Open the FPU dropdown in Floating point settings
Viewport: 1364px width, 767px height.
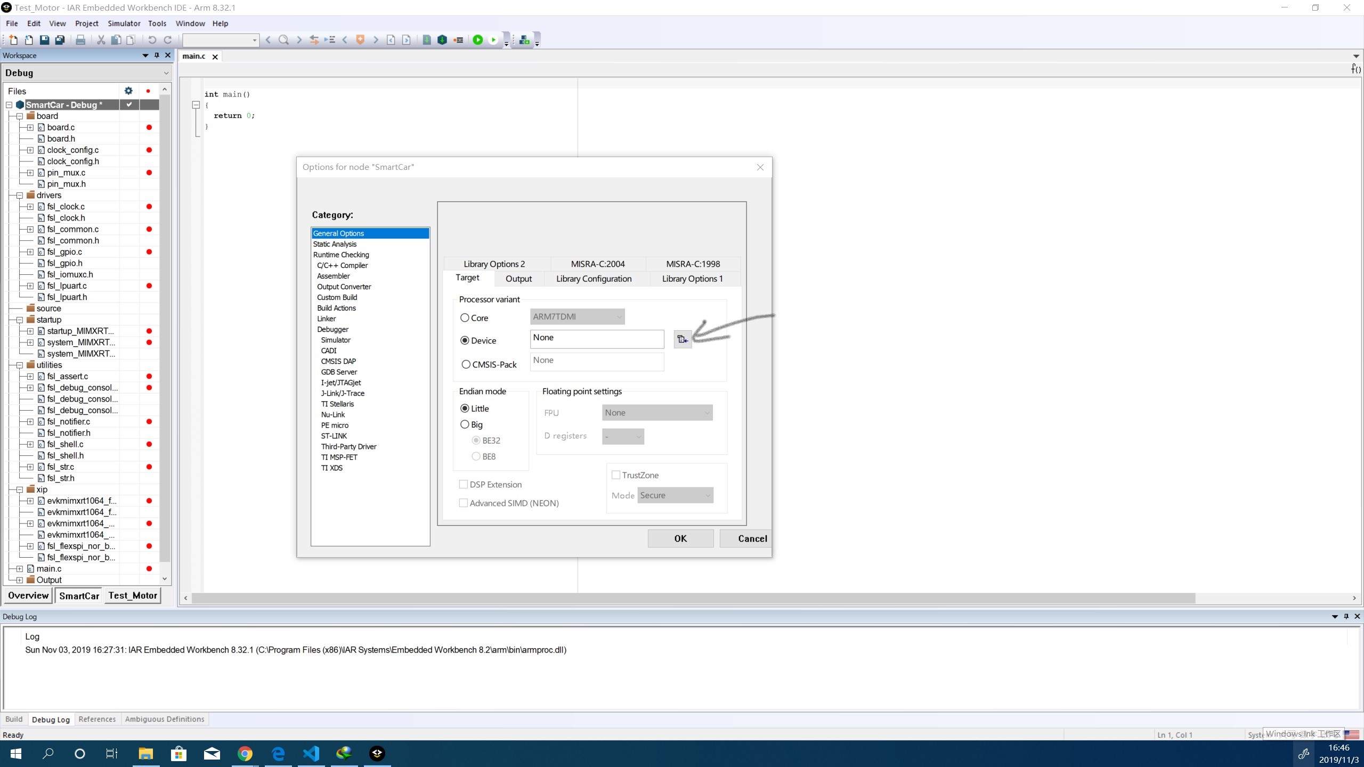(x=656, y=412)
